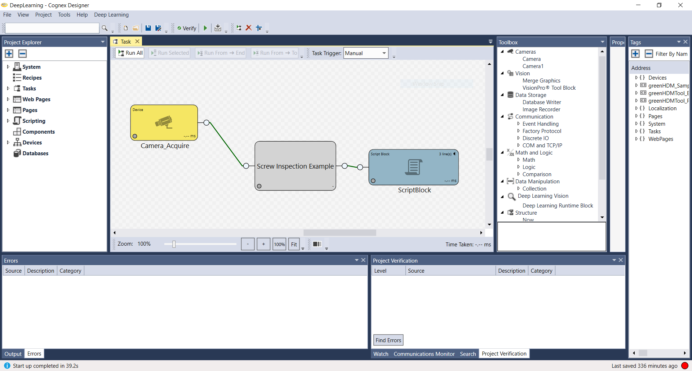Click the zoom slider handle
This screenshot has height=371, width=692.
[x=174, y=244]
